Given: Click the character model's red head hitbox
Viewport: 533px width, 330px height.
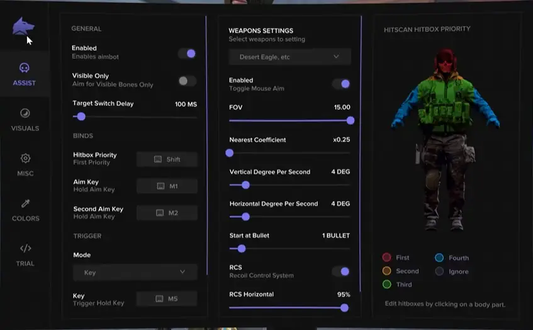Looking at the screenshot, I should pos(446,63).
